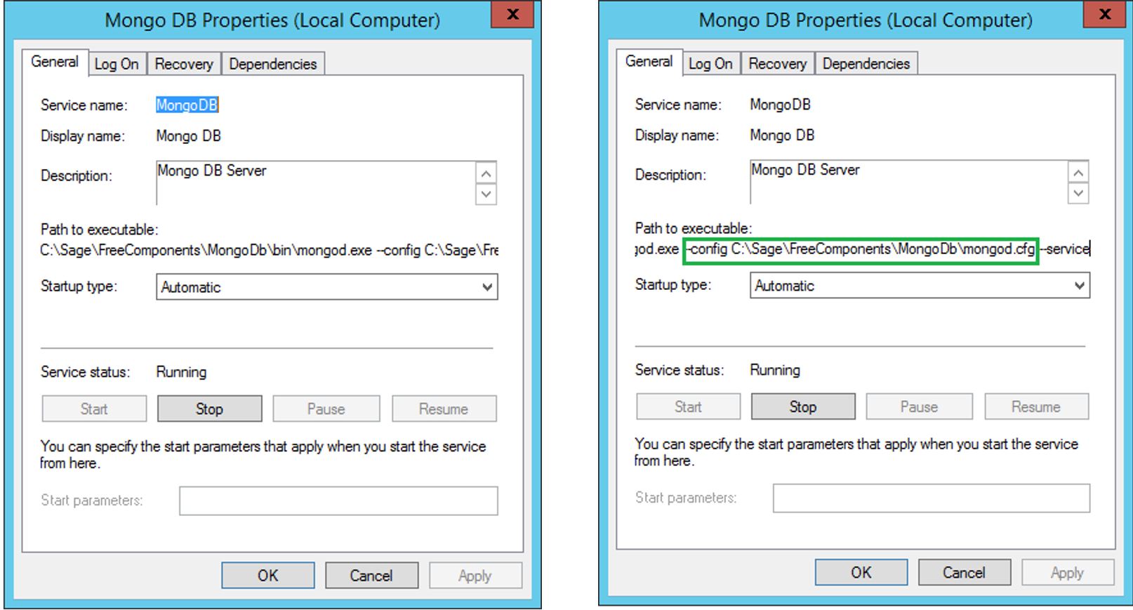1133x610 pixels.
Task: Click Start button in left dialog
Action: click(94, 409)
